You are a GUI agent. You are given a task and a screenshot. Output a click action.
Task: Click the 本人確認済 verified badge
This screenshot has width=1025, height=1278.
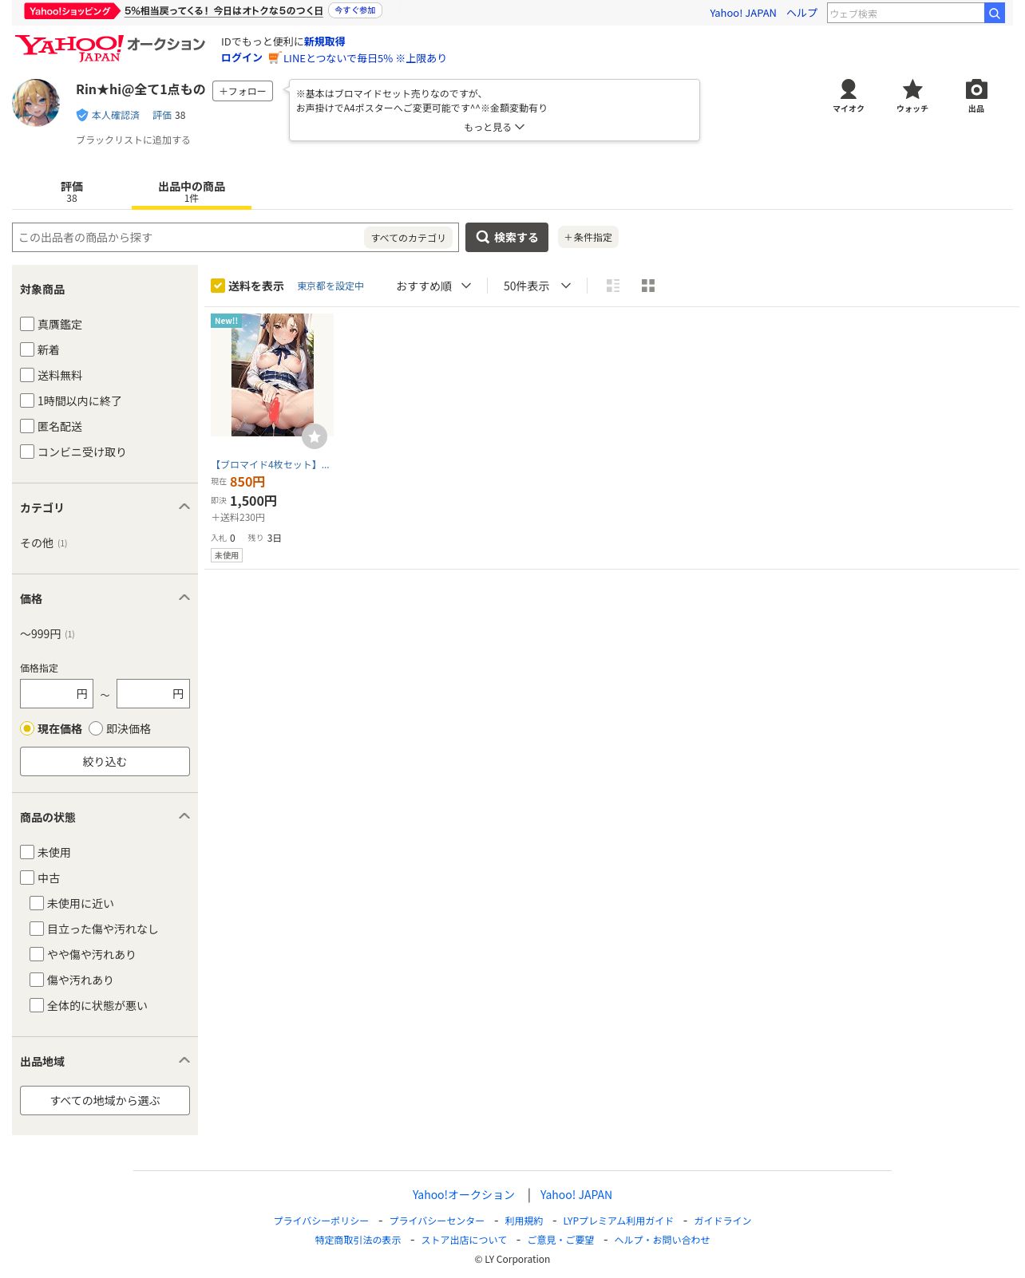(x=108, y=115)
